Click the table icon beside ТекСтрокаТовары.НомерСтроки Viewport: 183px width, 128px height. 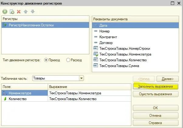(95, 48)
